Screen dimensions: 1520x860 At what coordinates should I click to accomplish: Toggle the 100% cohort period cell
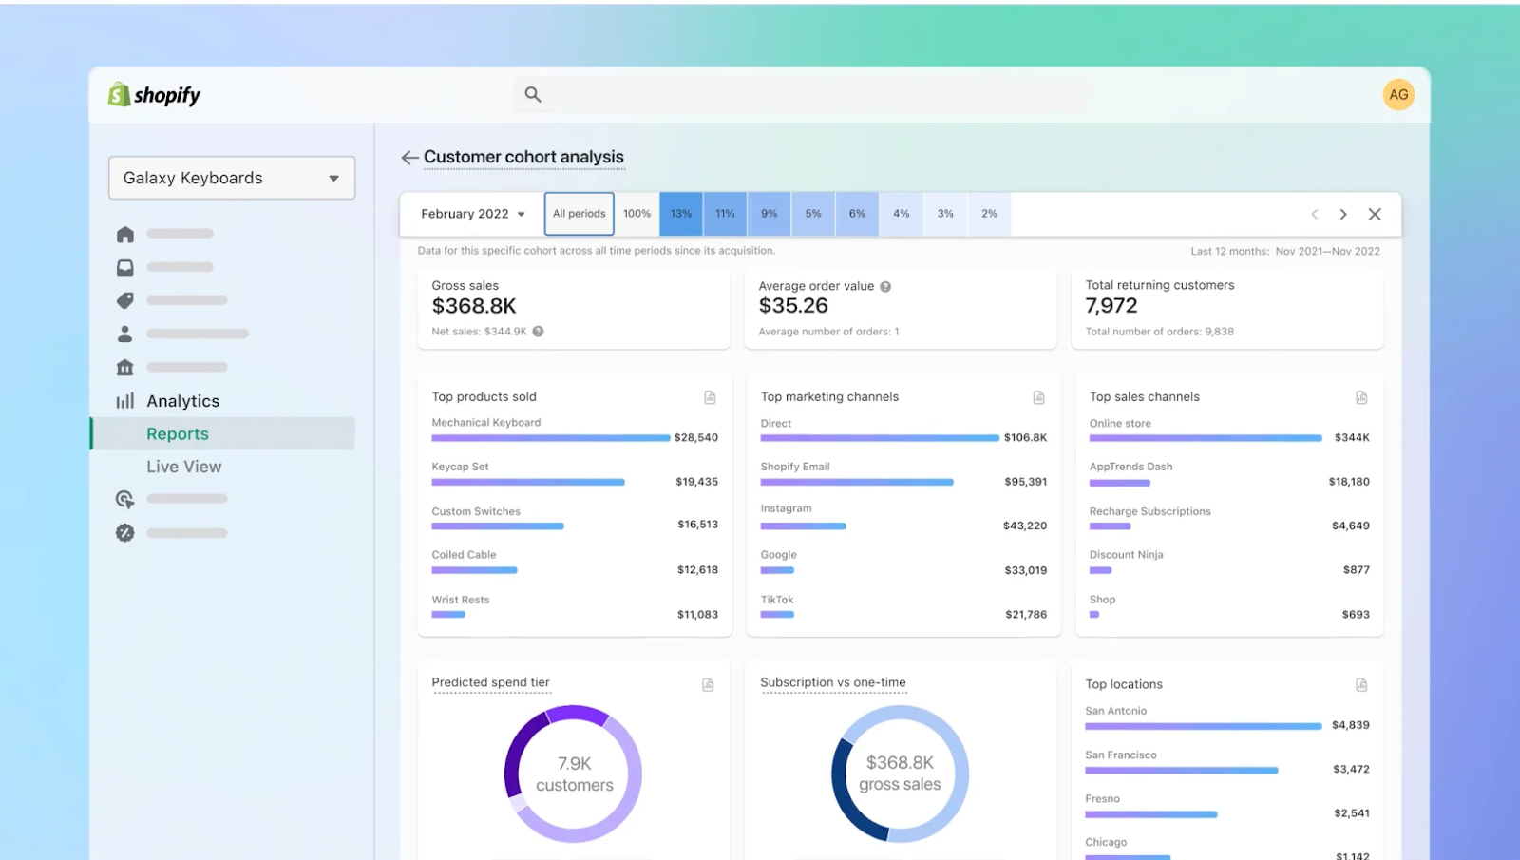pos(636,213)
